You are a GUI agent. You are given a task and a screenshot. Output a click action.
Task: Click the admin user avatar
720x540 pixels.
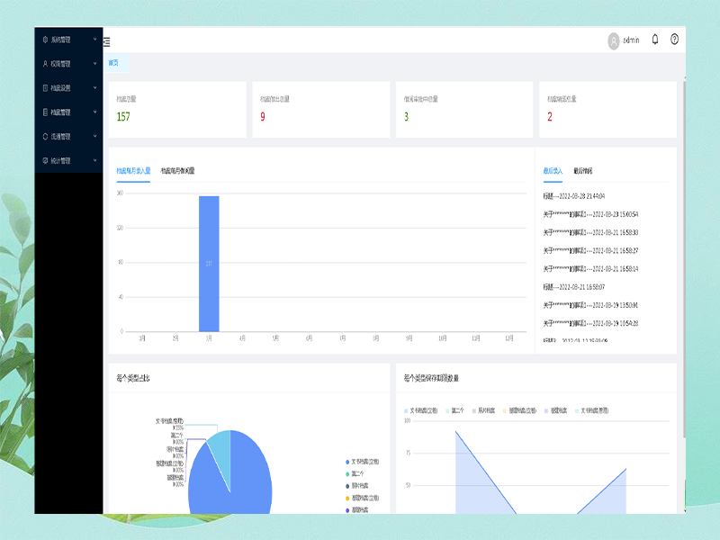tap(614, 40)
